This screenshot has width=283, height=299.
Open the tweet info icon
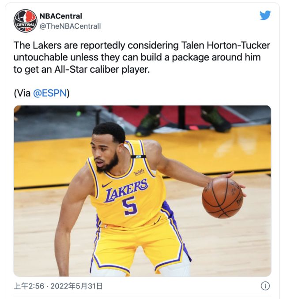point(265,286)
